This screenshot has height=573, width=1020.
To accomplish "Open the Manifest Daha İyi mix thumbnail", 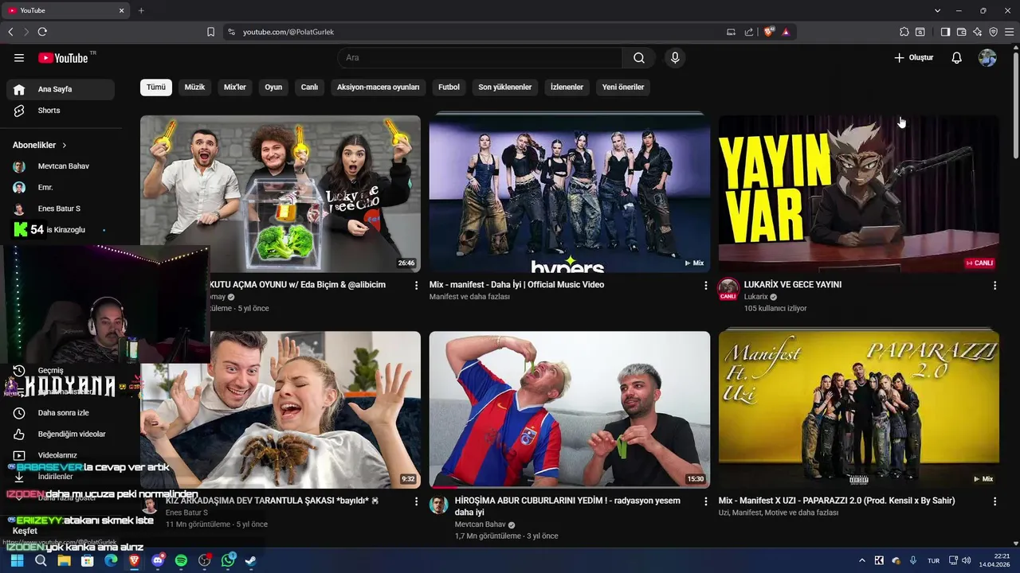I will (569, 193).
